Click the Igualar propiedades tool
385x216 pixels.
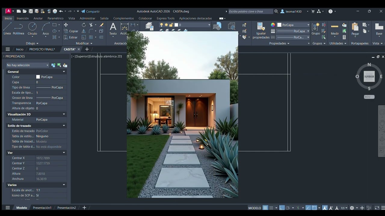coord(261,31)
